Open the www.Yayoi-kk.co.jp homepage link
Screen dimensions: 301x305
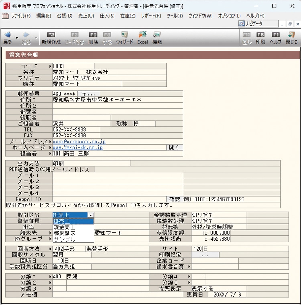click(x=78, y=147)
